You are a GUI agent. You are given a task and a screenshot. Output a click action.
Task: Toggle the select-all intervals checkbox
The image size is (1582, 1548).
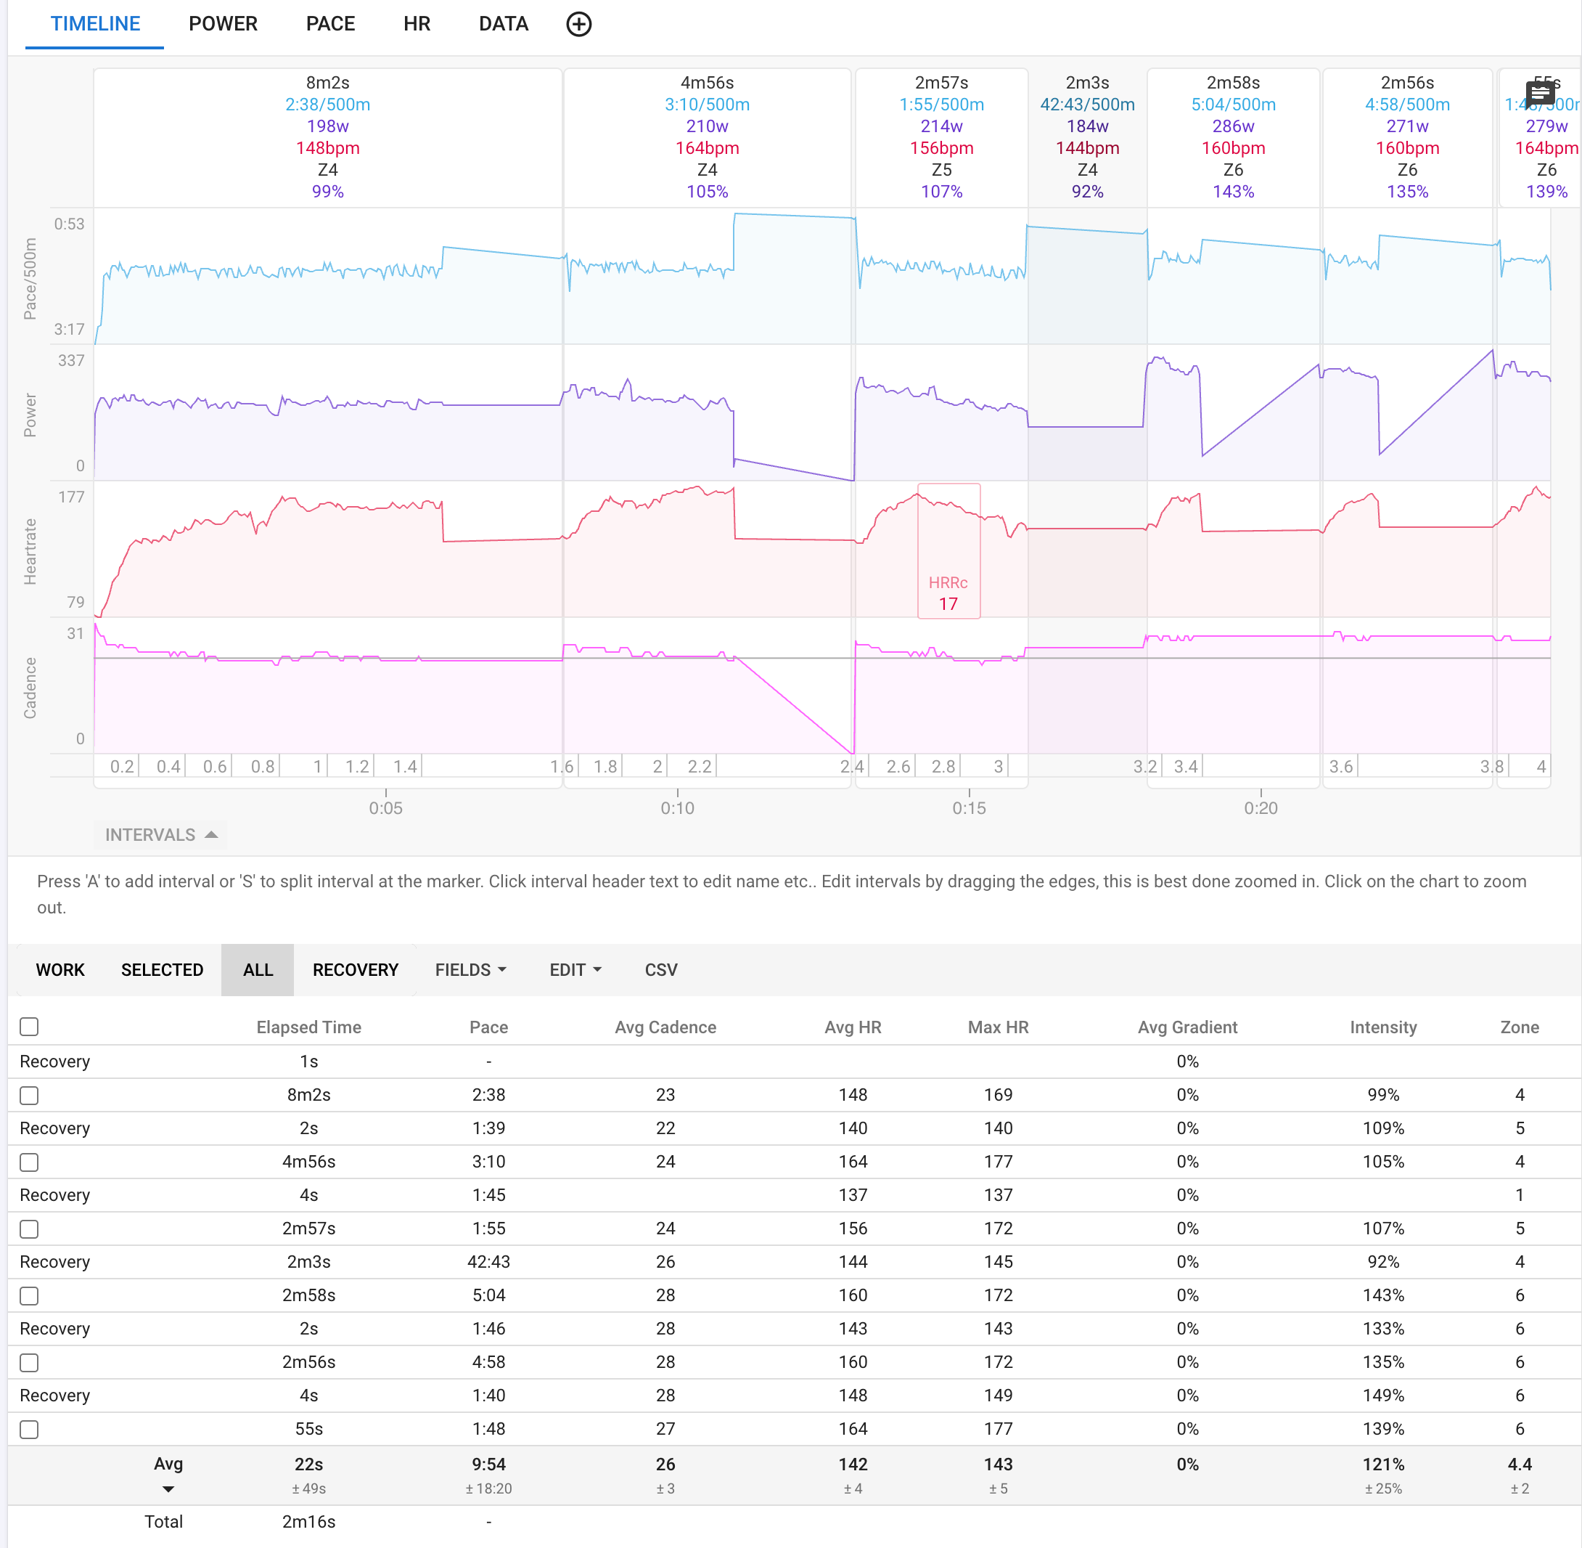[x=29, y=1027]
